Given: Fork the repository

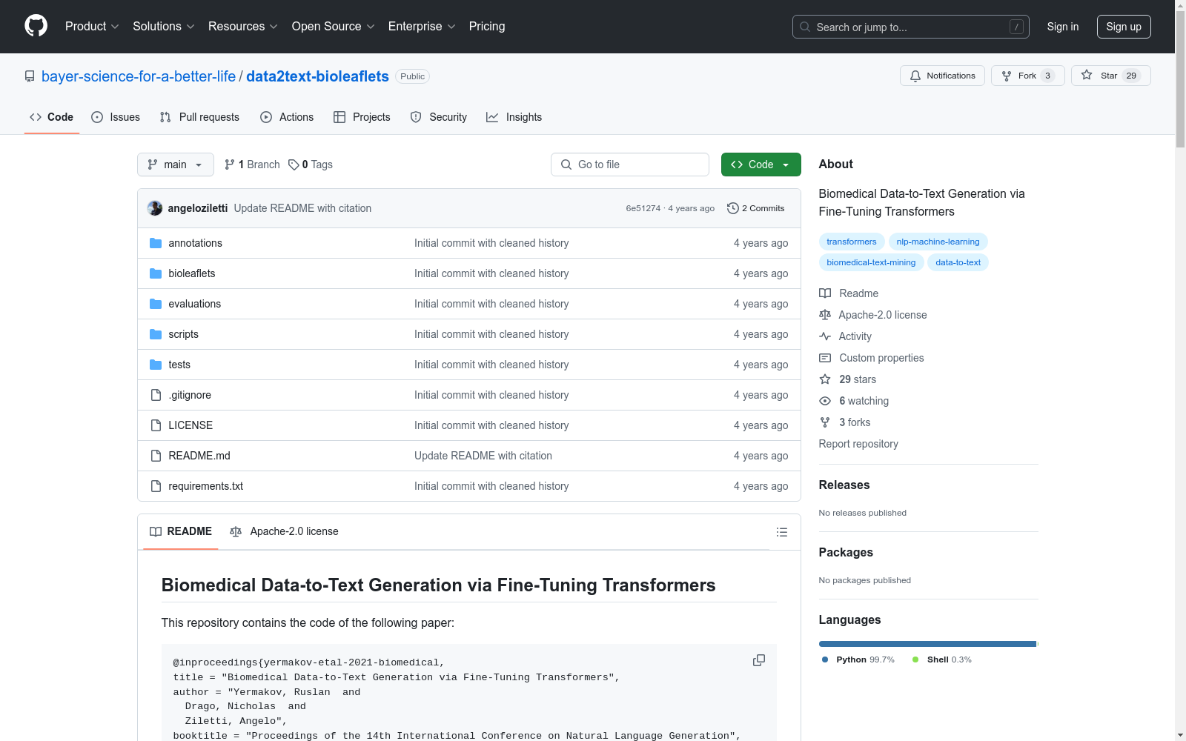Looking at the screenshot, I should click(1027, 76).
